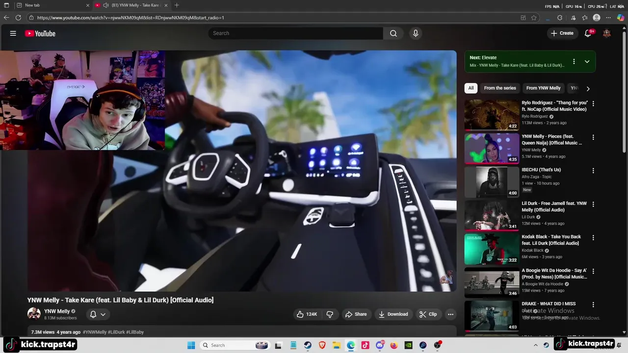Screen dimensions: 628x353
Task: Share the video
Action: pos(356,314)
